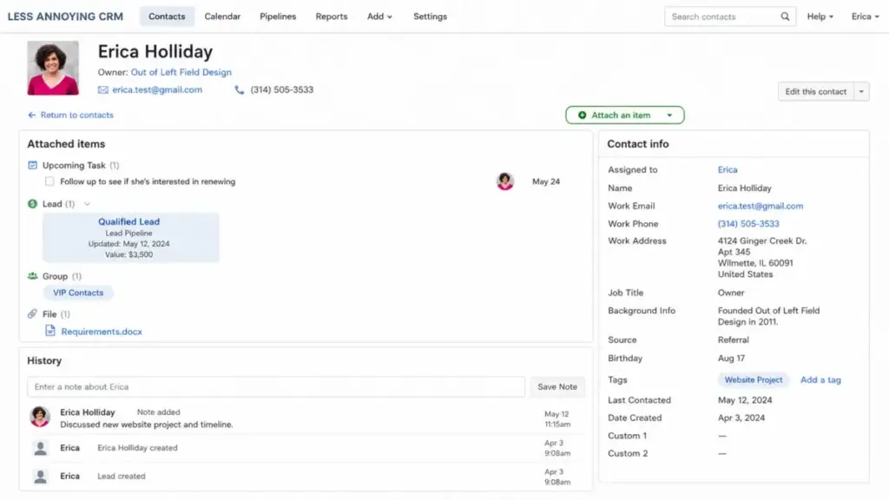Open the Help dropdown
Image resolution: width=889 pixels, height=500 pixels.
pos(820,16)
